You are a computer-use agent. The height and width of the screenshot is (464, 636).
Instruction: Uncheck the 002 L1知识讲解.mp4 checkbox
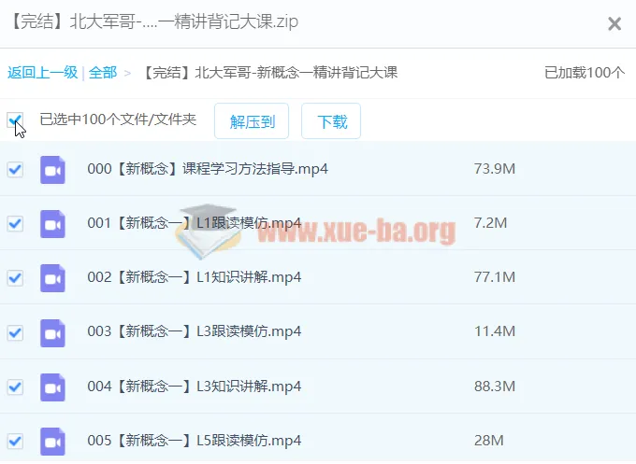coord(15,277)
